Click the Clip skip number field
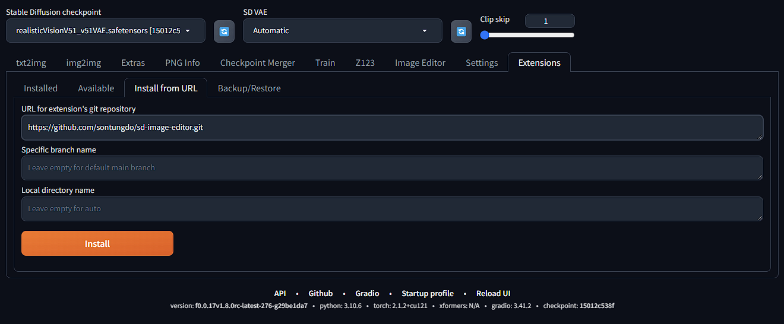Screen dimensions: 784x324 pos(549,21)
